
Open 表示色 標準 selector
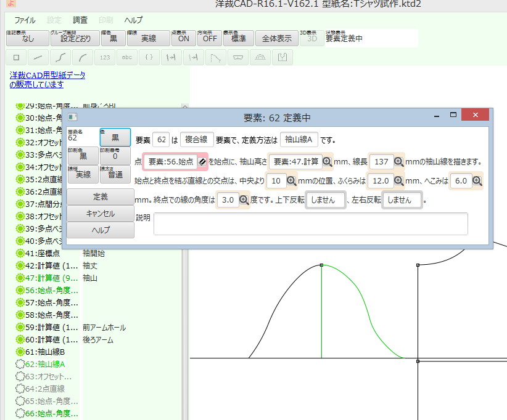point(238,38)
